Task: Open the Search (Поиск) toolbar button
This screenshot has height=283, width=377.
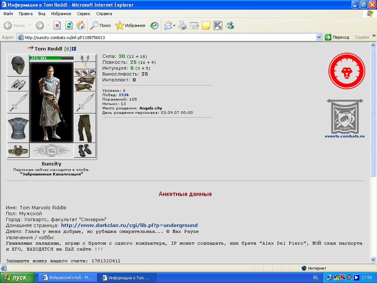Action: (100, 25)
